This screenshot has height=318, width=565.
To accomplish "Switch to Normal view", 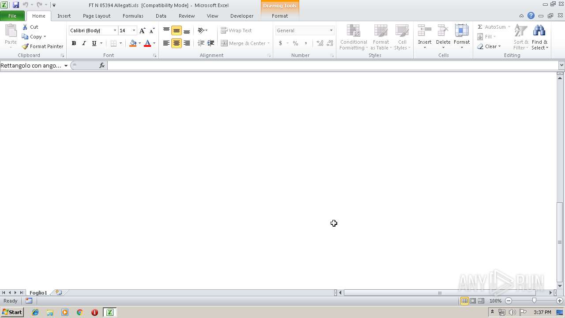I will [x=464, y=301].
